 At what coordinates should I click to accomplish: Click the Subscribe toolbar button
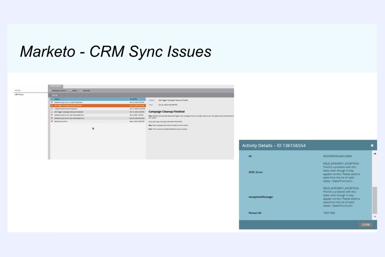[85, 91]
